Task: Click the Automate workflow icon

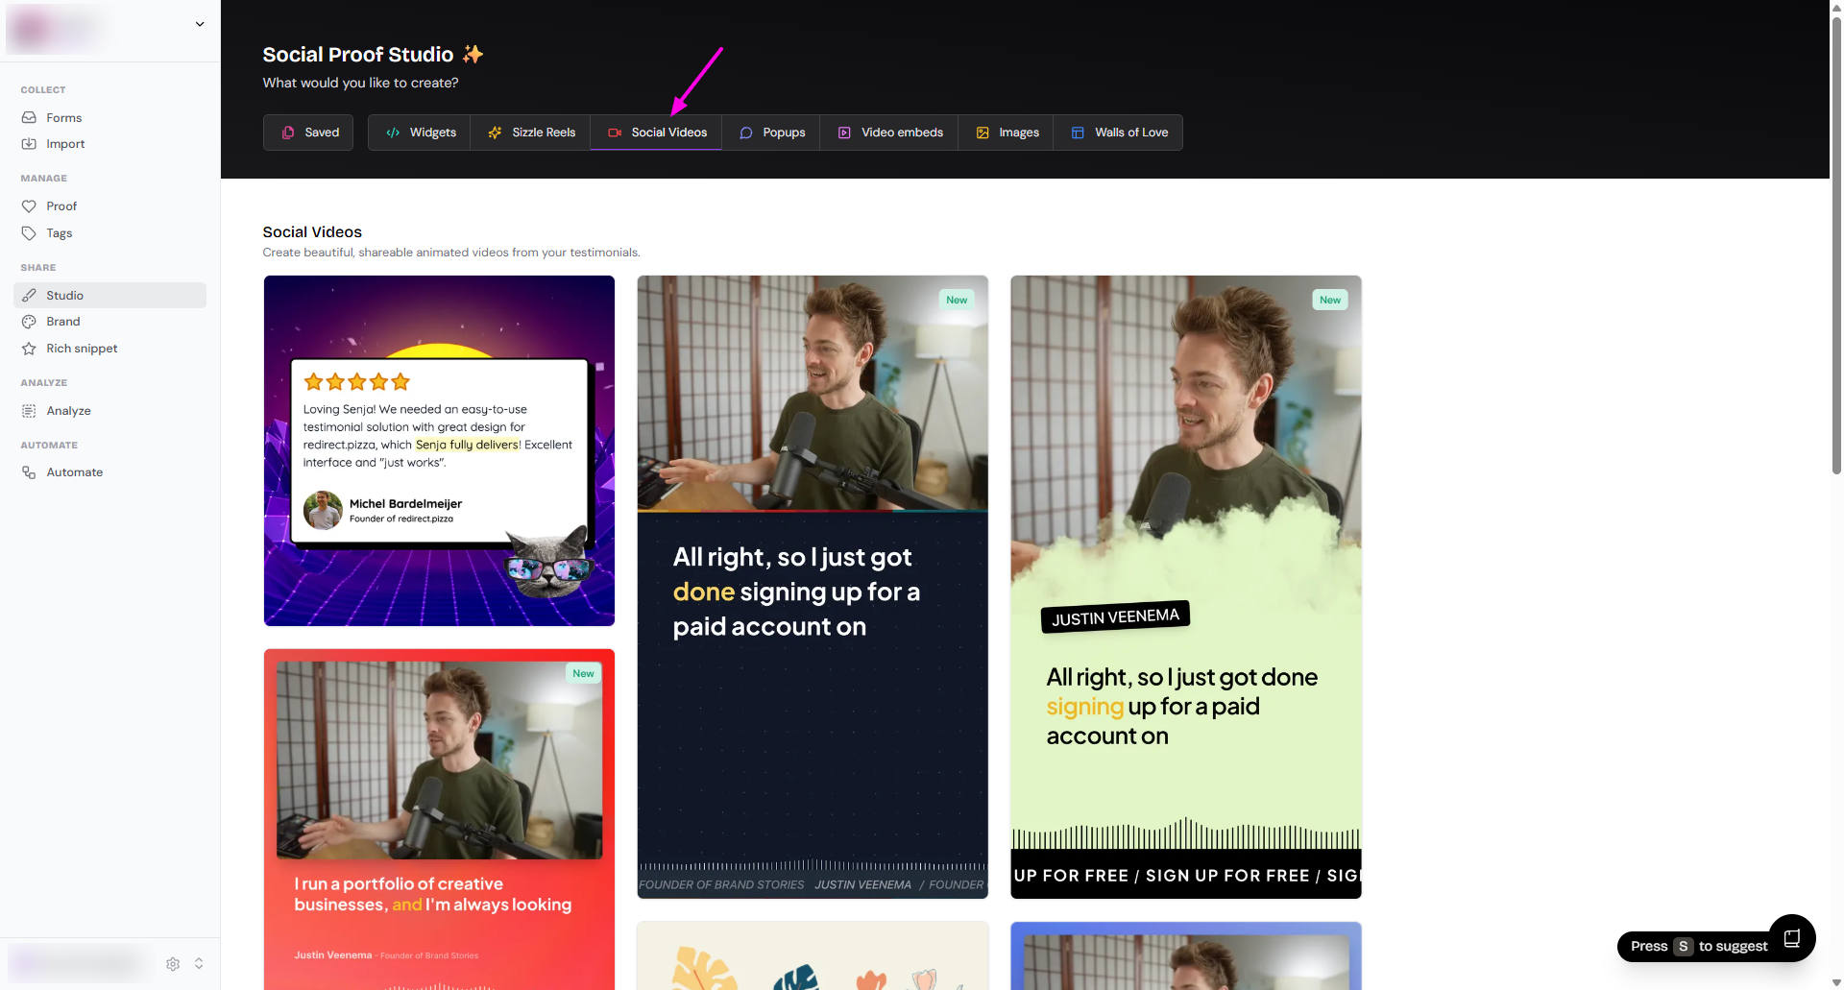Action: click(29, 472)
